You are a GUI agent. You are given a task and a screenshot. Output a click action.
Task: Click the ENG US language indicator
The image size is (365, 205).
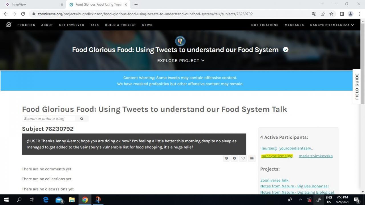coord(329,200)
